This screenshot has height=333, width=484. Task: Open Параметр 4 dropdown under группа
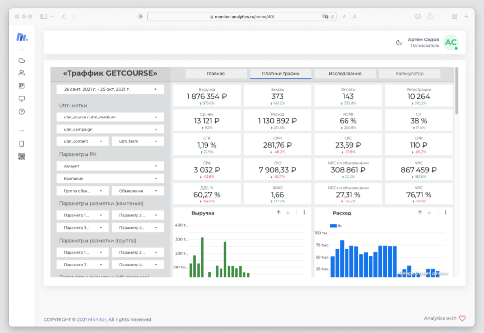(138, 265)
